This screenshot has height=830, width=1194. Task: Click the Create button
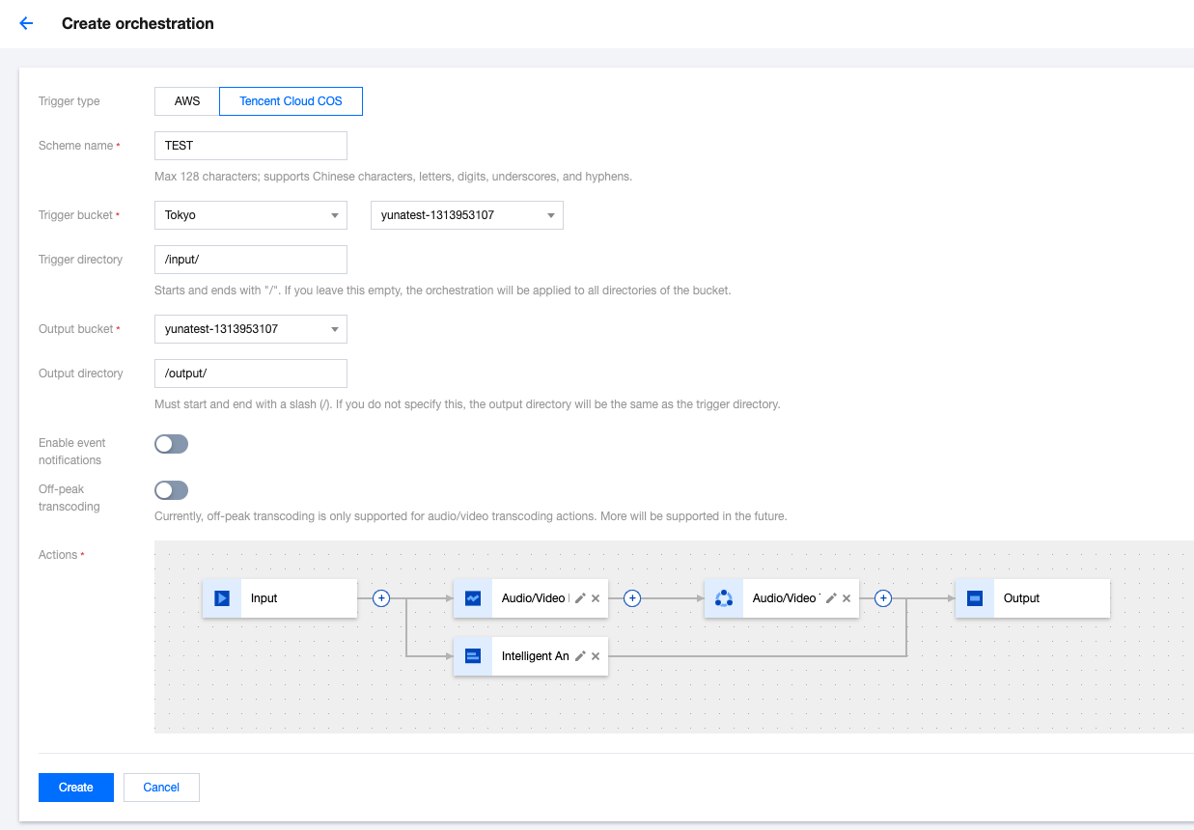click(76, 788)
